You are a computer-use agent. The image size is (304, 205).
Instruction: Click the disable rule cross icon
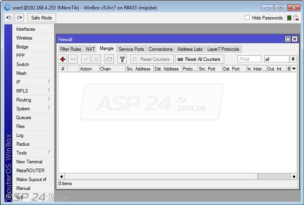96,59
